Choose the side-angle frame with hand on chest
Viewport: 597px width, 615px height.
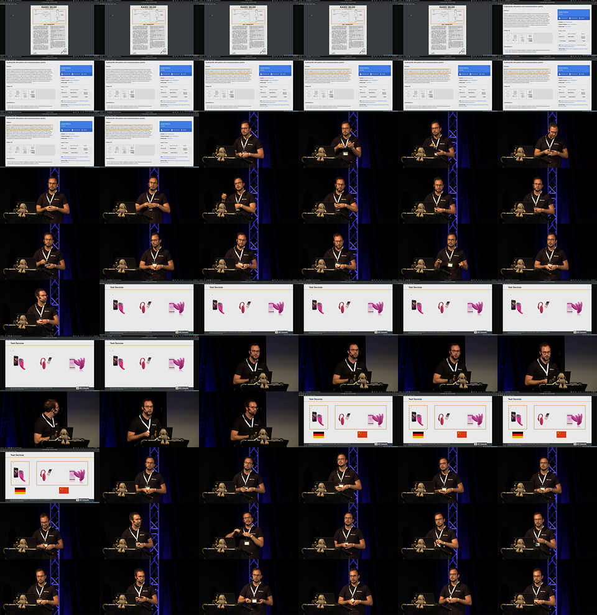(149, 420)
